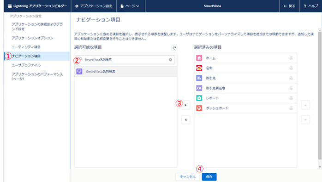This screenshot has width=322, height=182.
Task: Move selected item down with down arrow
Action: click(x=305, y=120)
